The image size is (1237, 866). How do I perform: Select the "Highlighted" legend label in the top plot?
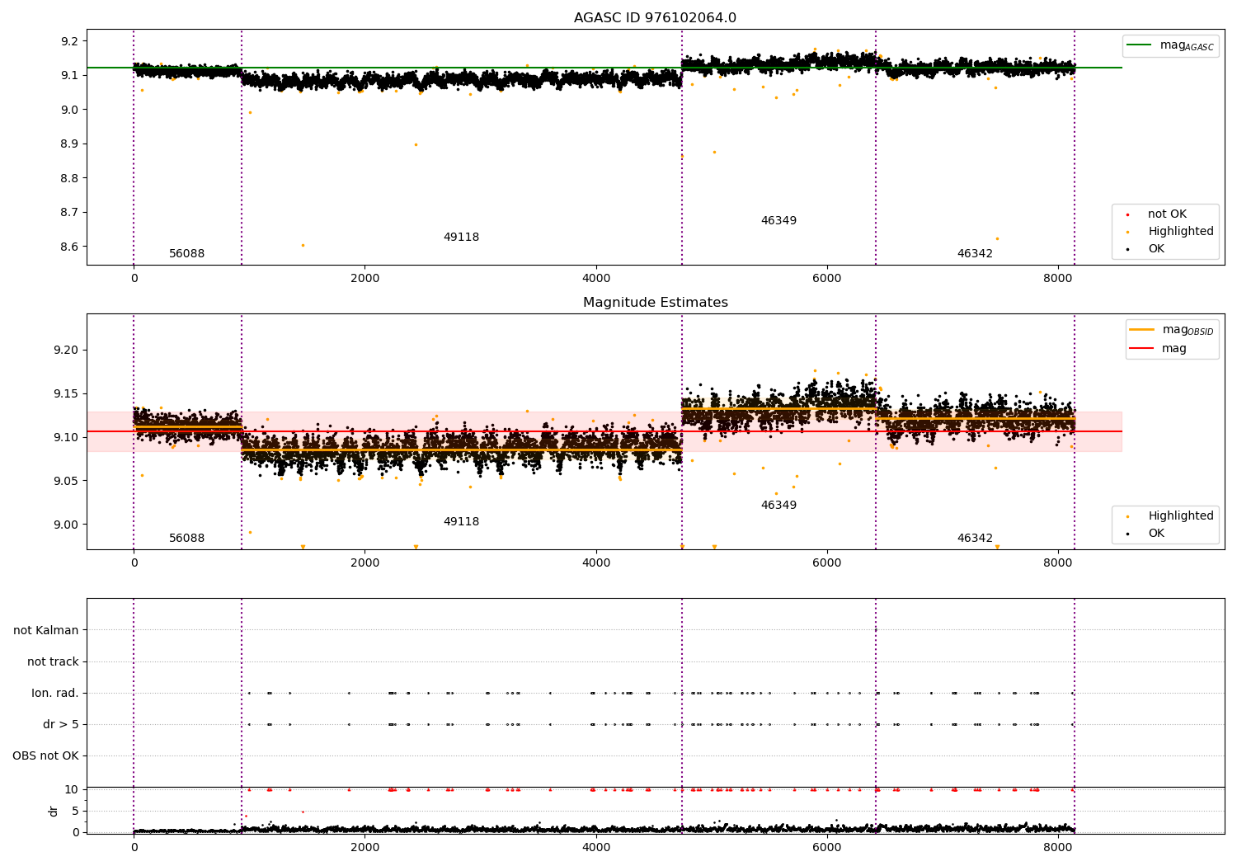1181,232
